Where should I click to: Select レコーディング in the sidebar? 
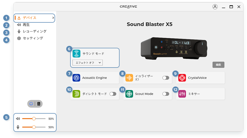point(35,32)
